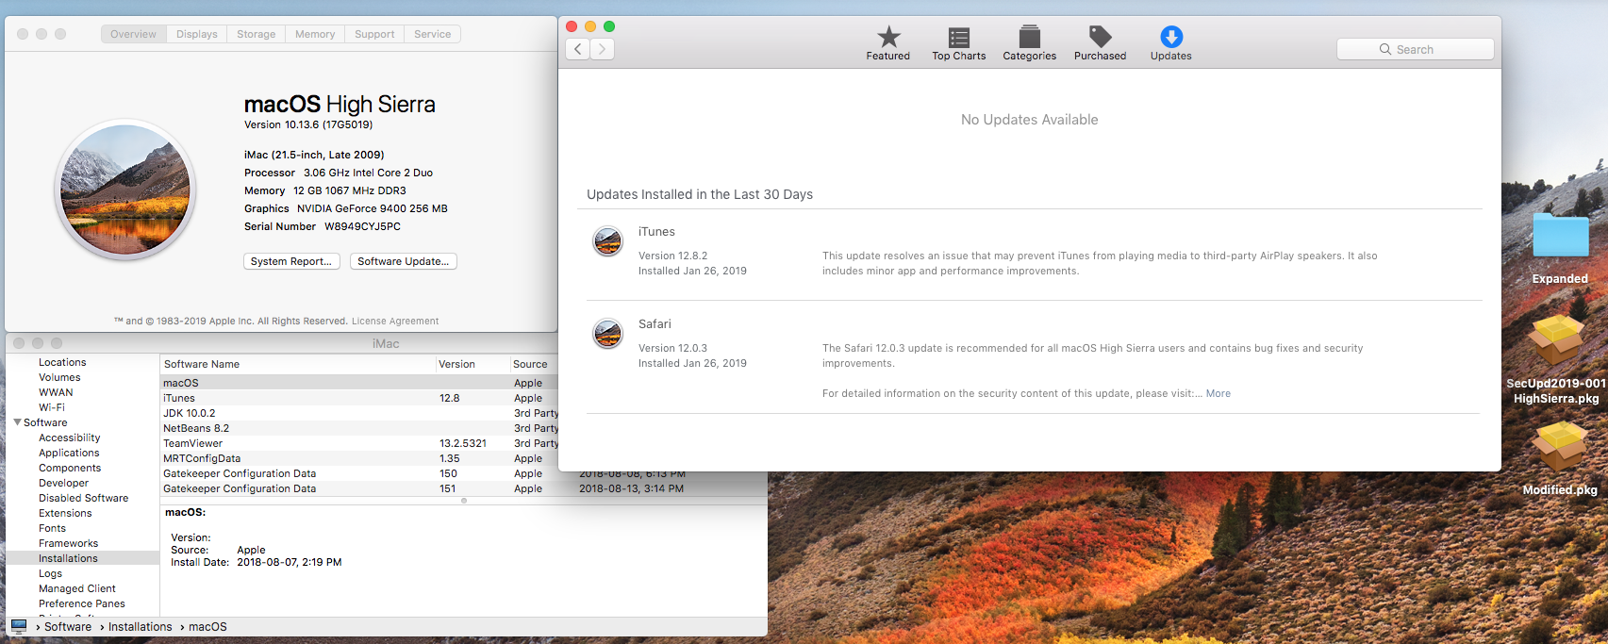The height and width of the screenshot is (644, 1608).
Task: Select Accessibility in sidebar
Action: pos(70,438)
